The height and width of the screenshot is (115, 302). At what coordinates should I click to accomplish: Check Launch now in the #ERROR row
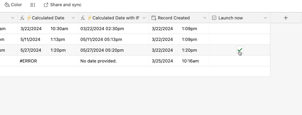click(240, 61)
